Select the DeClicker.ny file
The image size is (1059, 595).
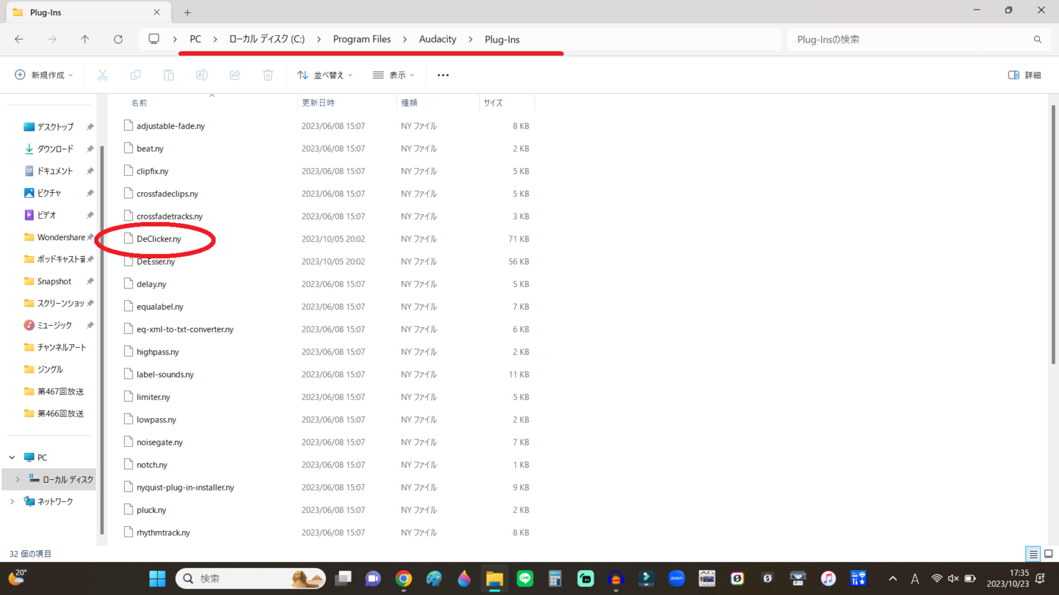pos(159,239)
